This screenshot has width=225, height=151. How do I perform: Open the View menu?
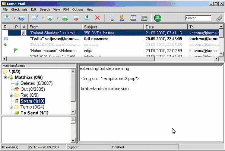(56, 10)
